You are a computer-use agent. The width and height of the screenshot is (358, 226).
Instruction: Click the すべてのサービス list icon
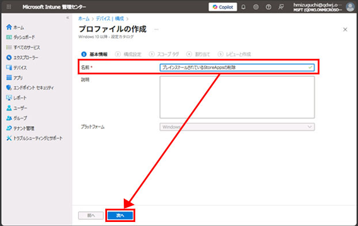[x=9, y=47]
